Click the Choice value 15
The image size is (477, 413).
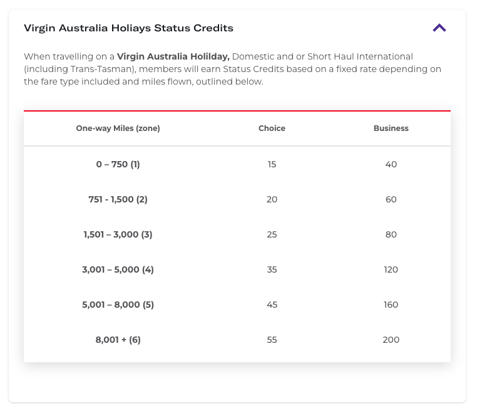[272, 164]
